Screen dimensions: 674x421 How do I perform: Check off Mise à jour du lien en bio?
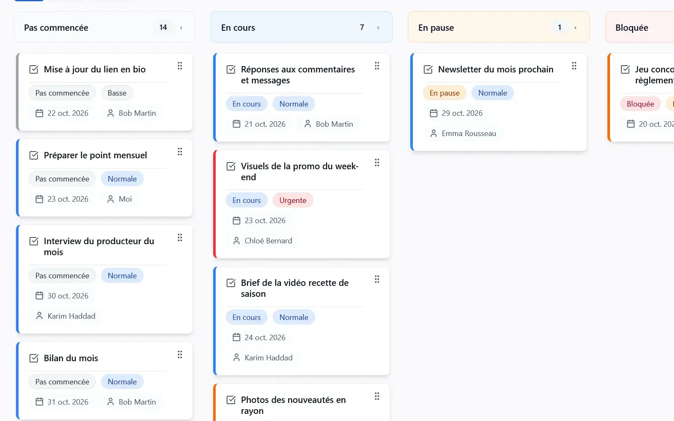(34, 69)
